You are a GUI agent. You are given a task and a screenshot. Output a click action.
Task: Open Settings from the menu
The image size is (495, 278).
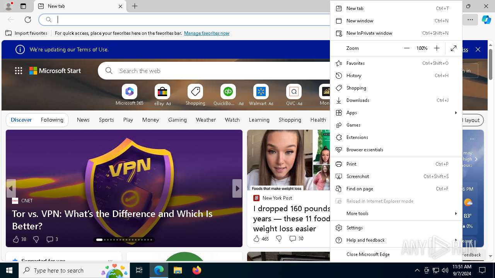point(396,228)
